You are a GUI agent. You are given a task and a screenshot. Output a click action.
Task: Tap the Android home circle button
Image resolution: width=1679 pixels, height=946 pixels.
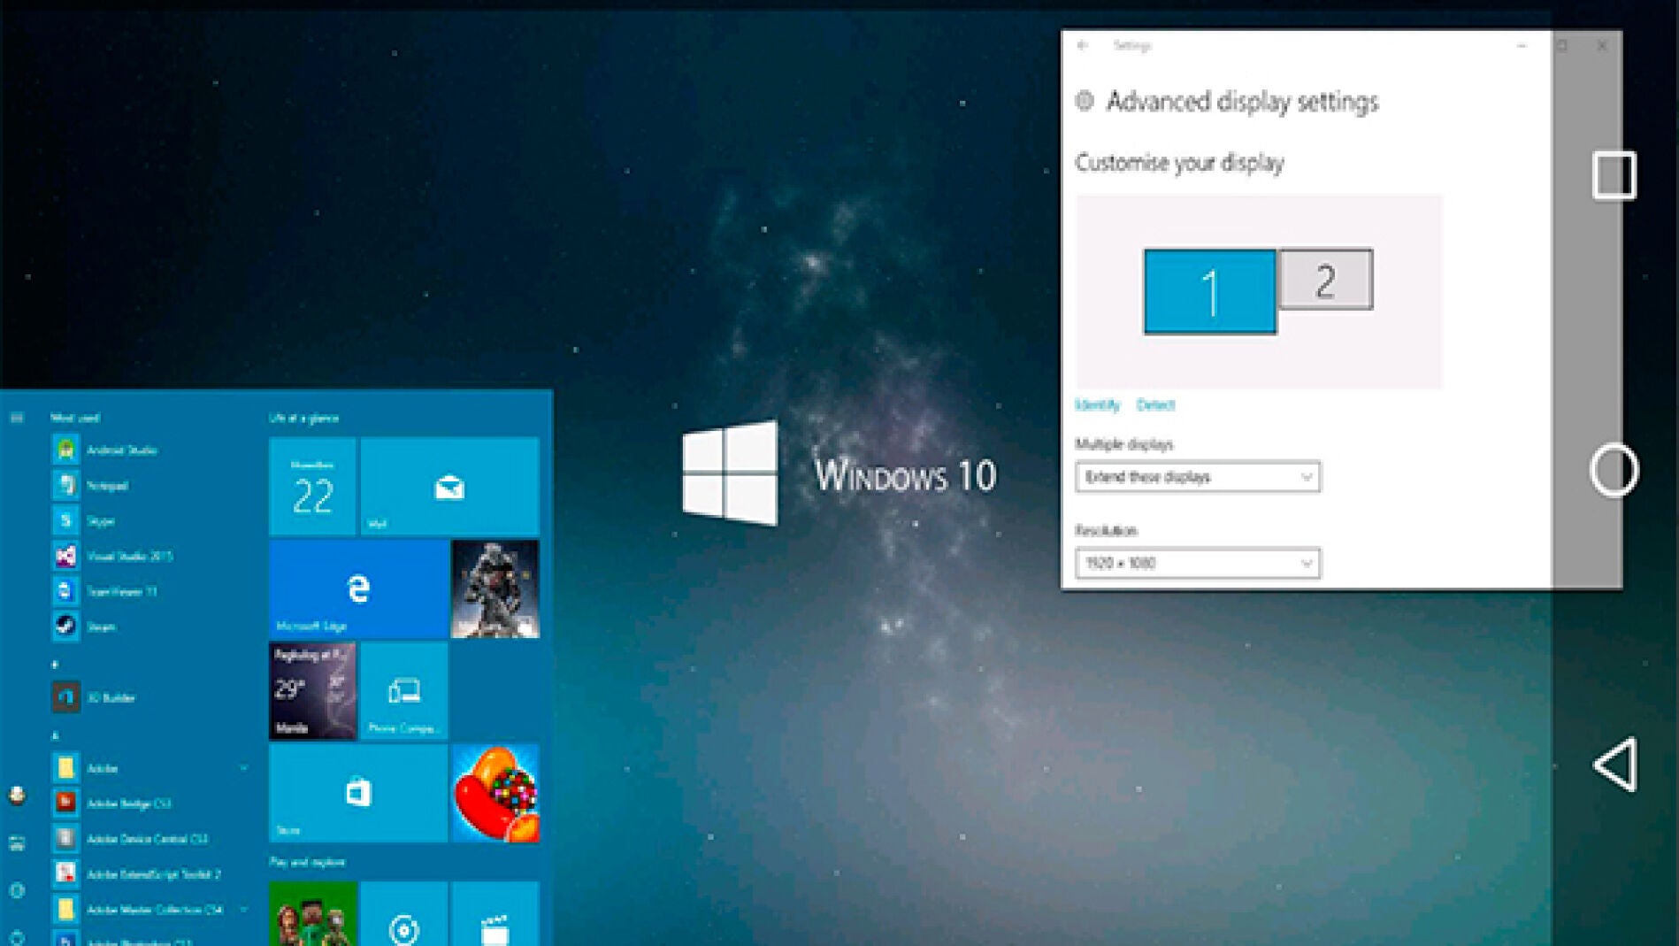(1614, 470)
